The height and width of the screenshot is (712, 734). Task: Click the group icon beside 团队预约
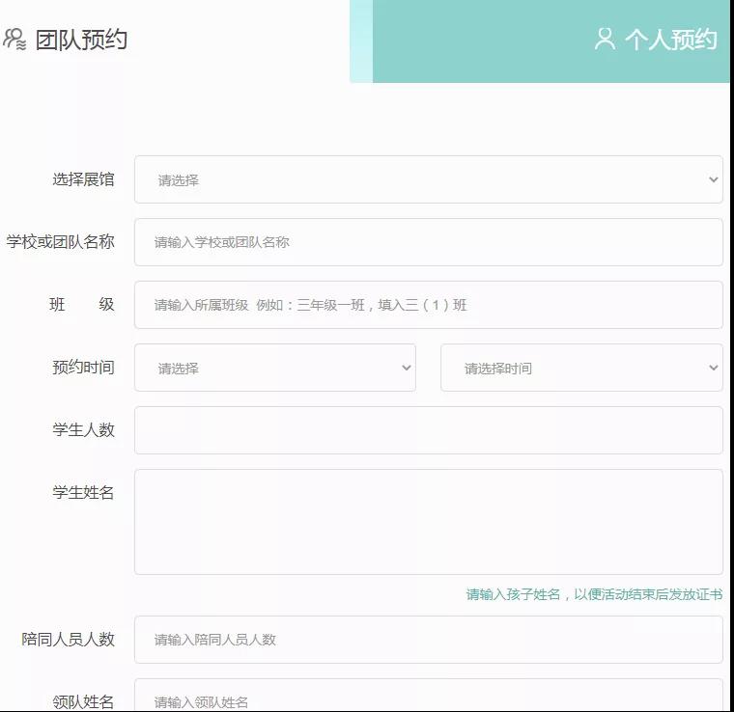click(14, 40)
